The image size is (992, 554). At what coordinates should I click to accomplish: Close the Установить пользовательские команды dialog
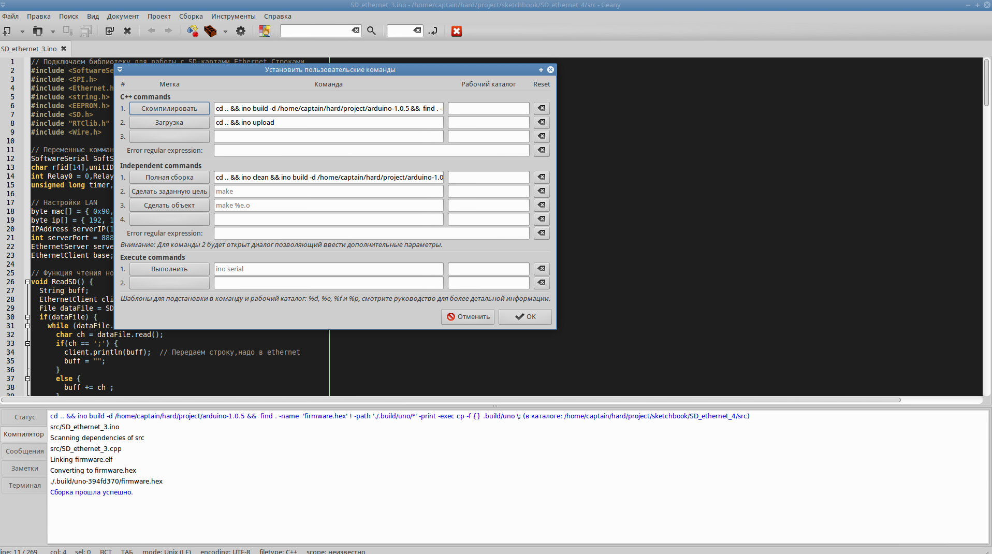551,69
